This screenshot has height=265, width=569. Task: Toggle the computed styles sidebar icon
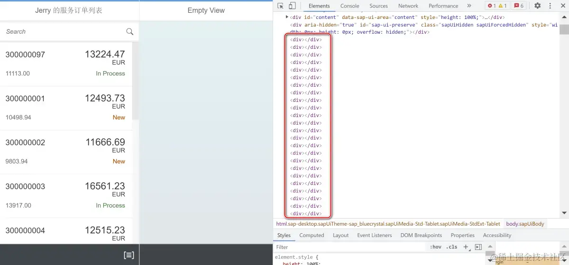[x=478, y=247]
